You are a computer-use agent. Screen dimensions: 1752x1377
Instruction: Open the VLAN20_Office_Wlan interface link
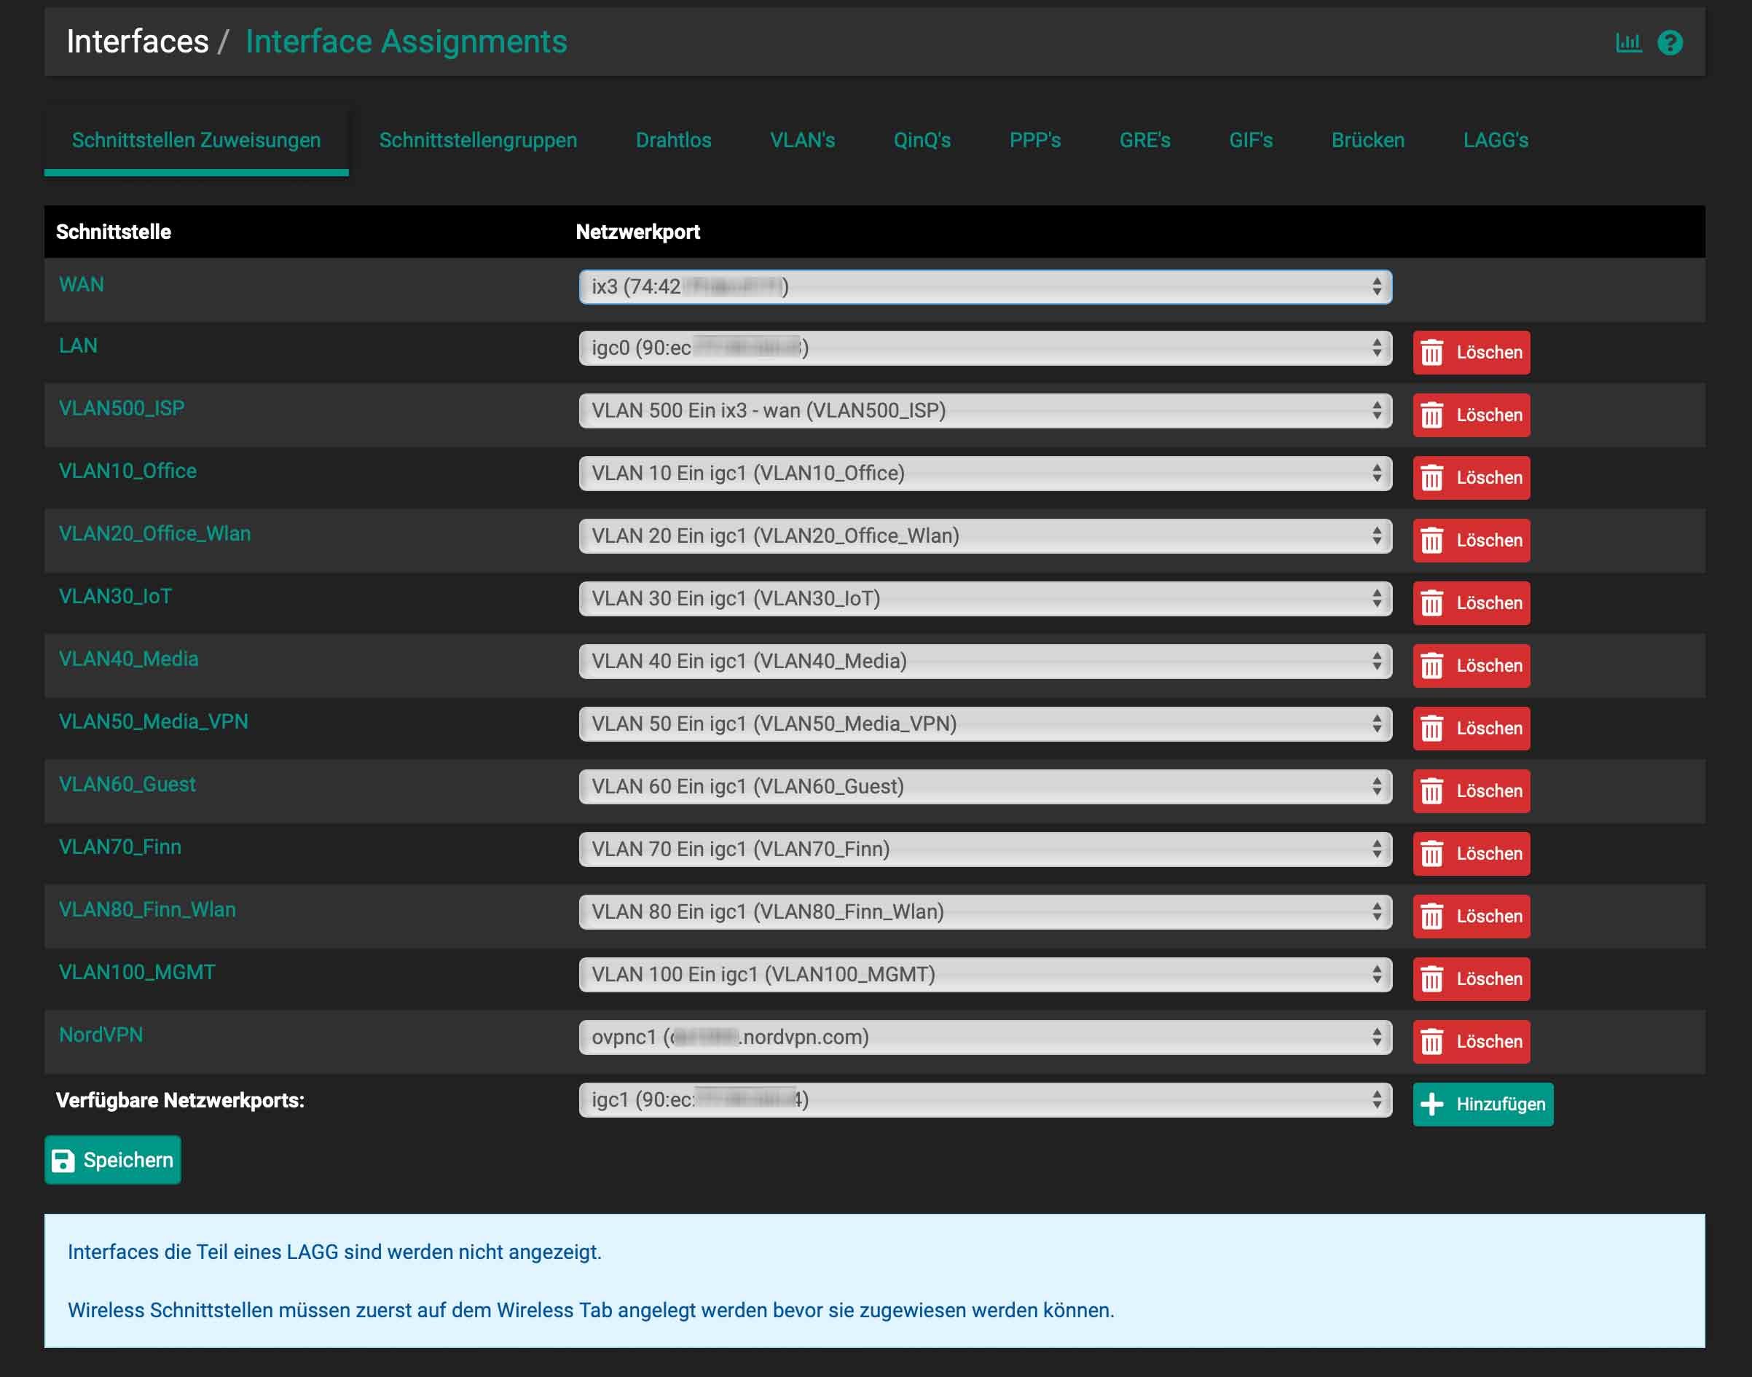pyautogui.click(x=154, y=533)
